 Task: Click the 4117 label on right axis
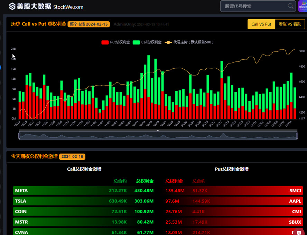coord(302,118)
